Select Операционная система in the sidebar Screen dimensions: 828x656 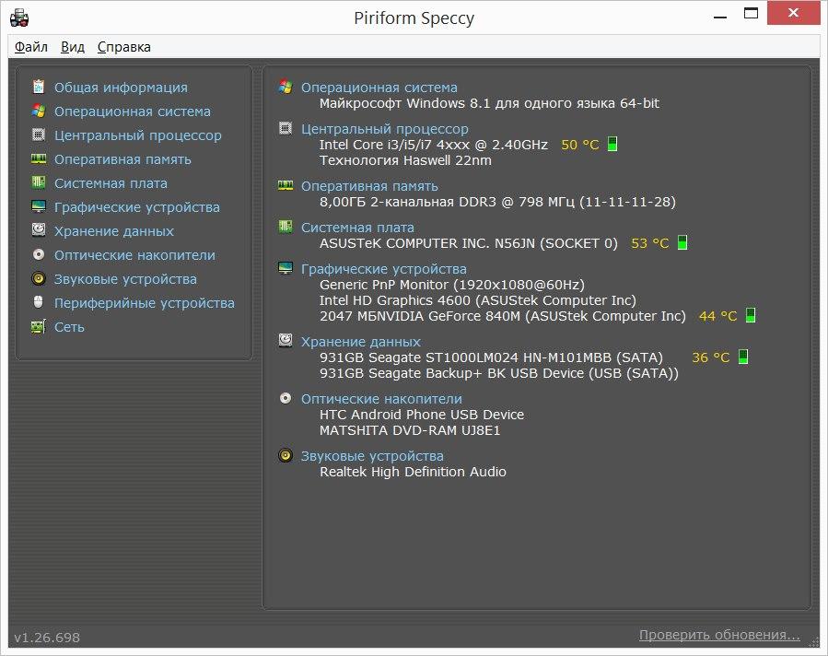point(133,111)
